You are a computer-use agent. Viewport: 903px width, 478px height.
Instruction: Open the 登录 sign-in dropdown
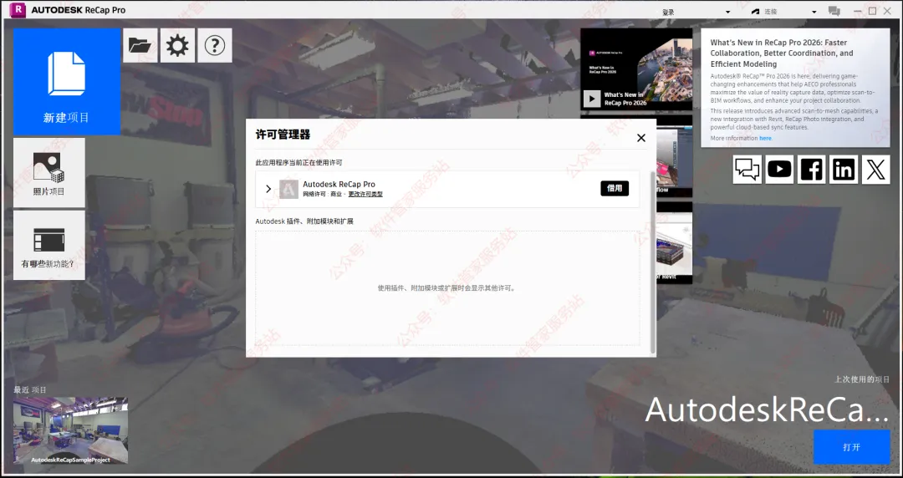696,12
